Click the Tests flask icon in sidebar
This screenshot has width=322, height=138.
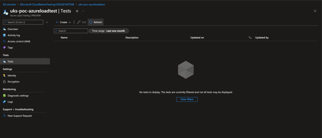pyautogui.click(x=4, y=61)
